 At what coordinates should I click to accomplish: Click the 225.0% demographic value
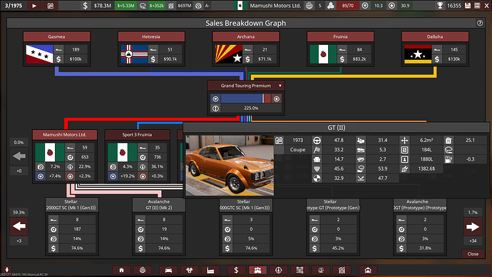(x=251, y=108)
